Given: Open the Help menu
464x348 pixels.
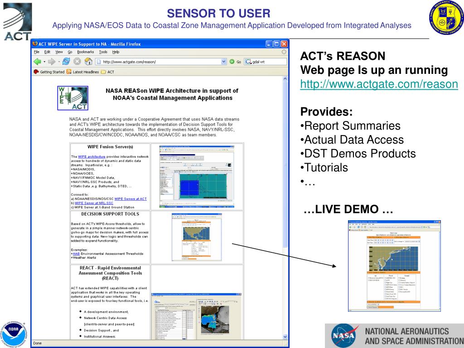Looking at the screenshot, I should tap(116, 52).
